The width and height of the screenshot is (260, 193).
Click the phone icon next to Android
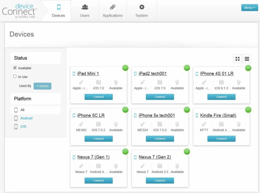click(x=16, y=118)
